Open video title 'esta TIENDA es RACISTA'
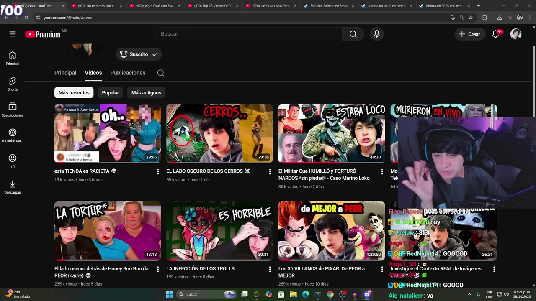The width and height of the screenshot is (536, 301). click(x=85, y=171)
